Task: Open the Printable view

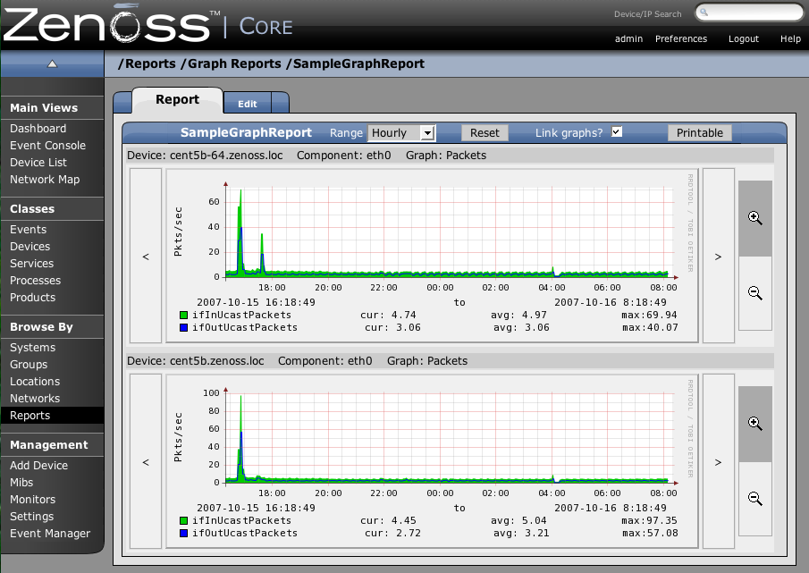Action: pos(700,133)
